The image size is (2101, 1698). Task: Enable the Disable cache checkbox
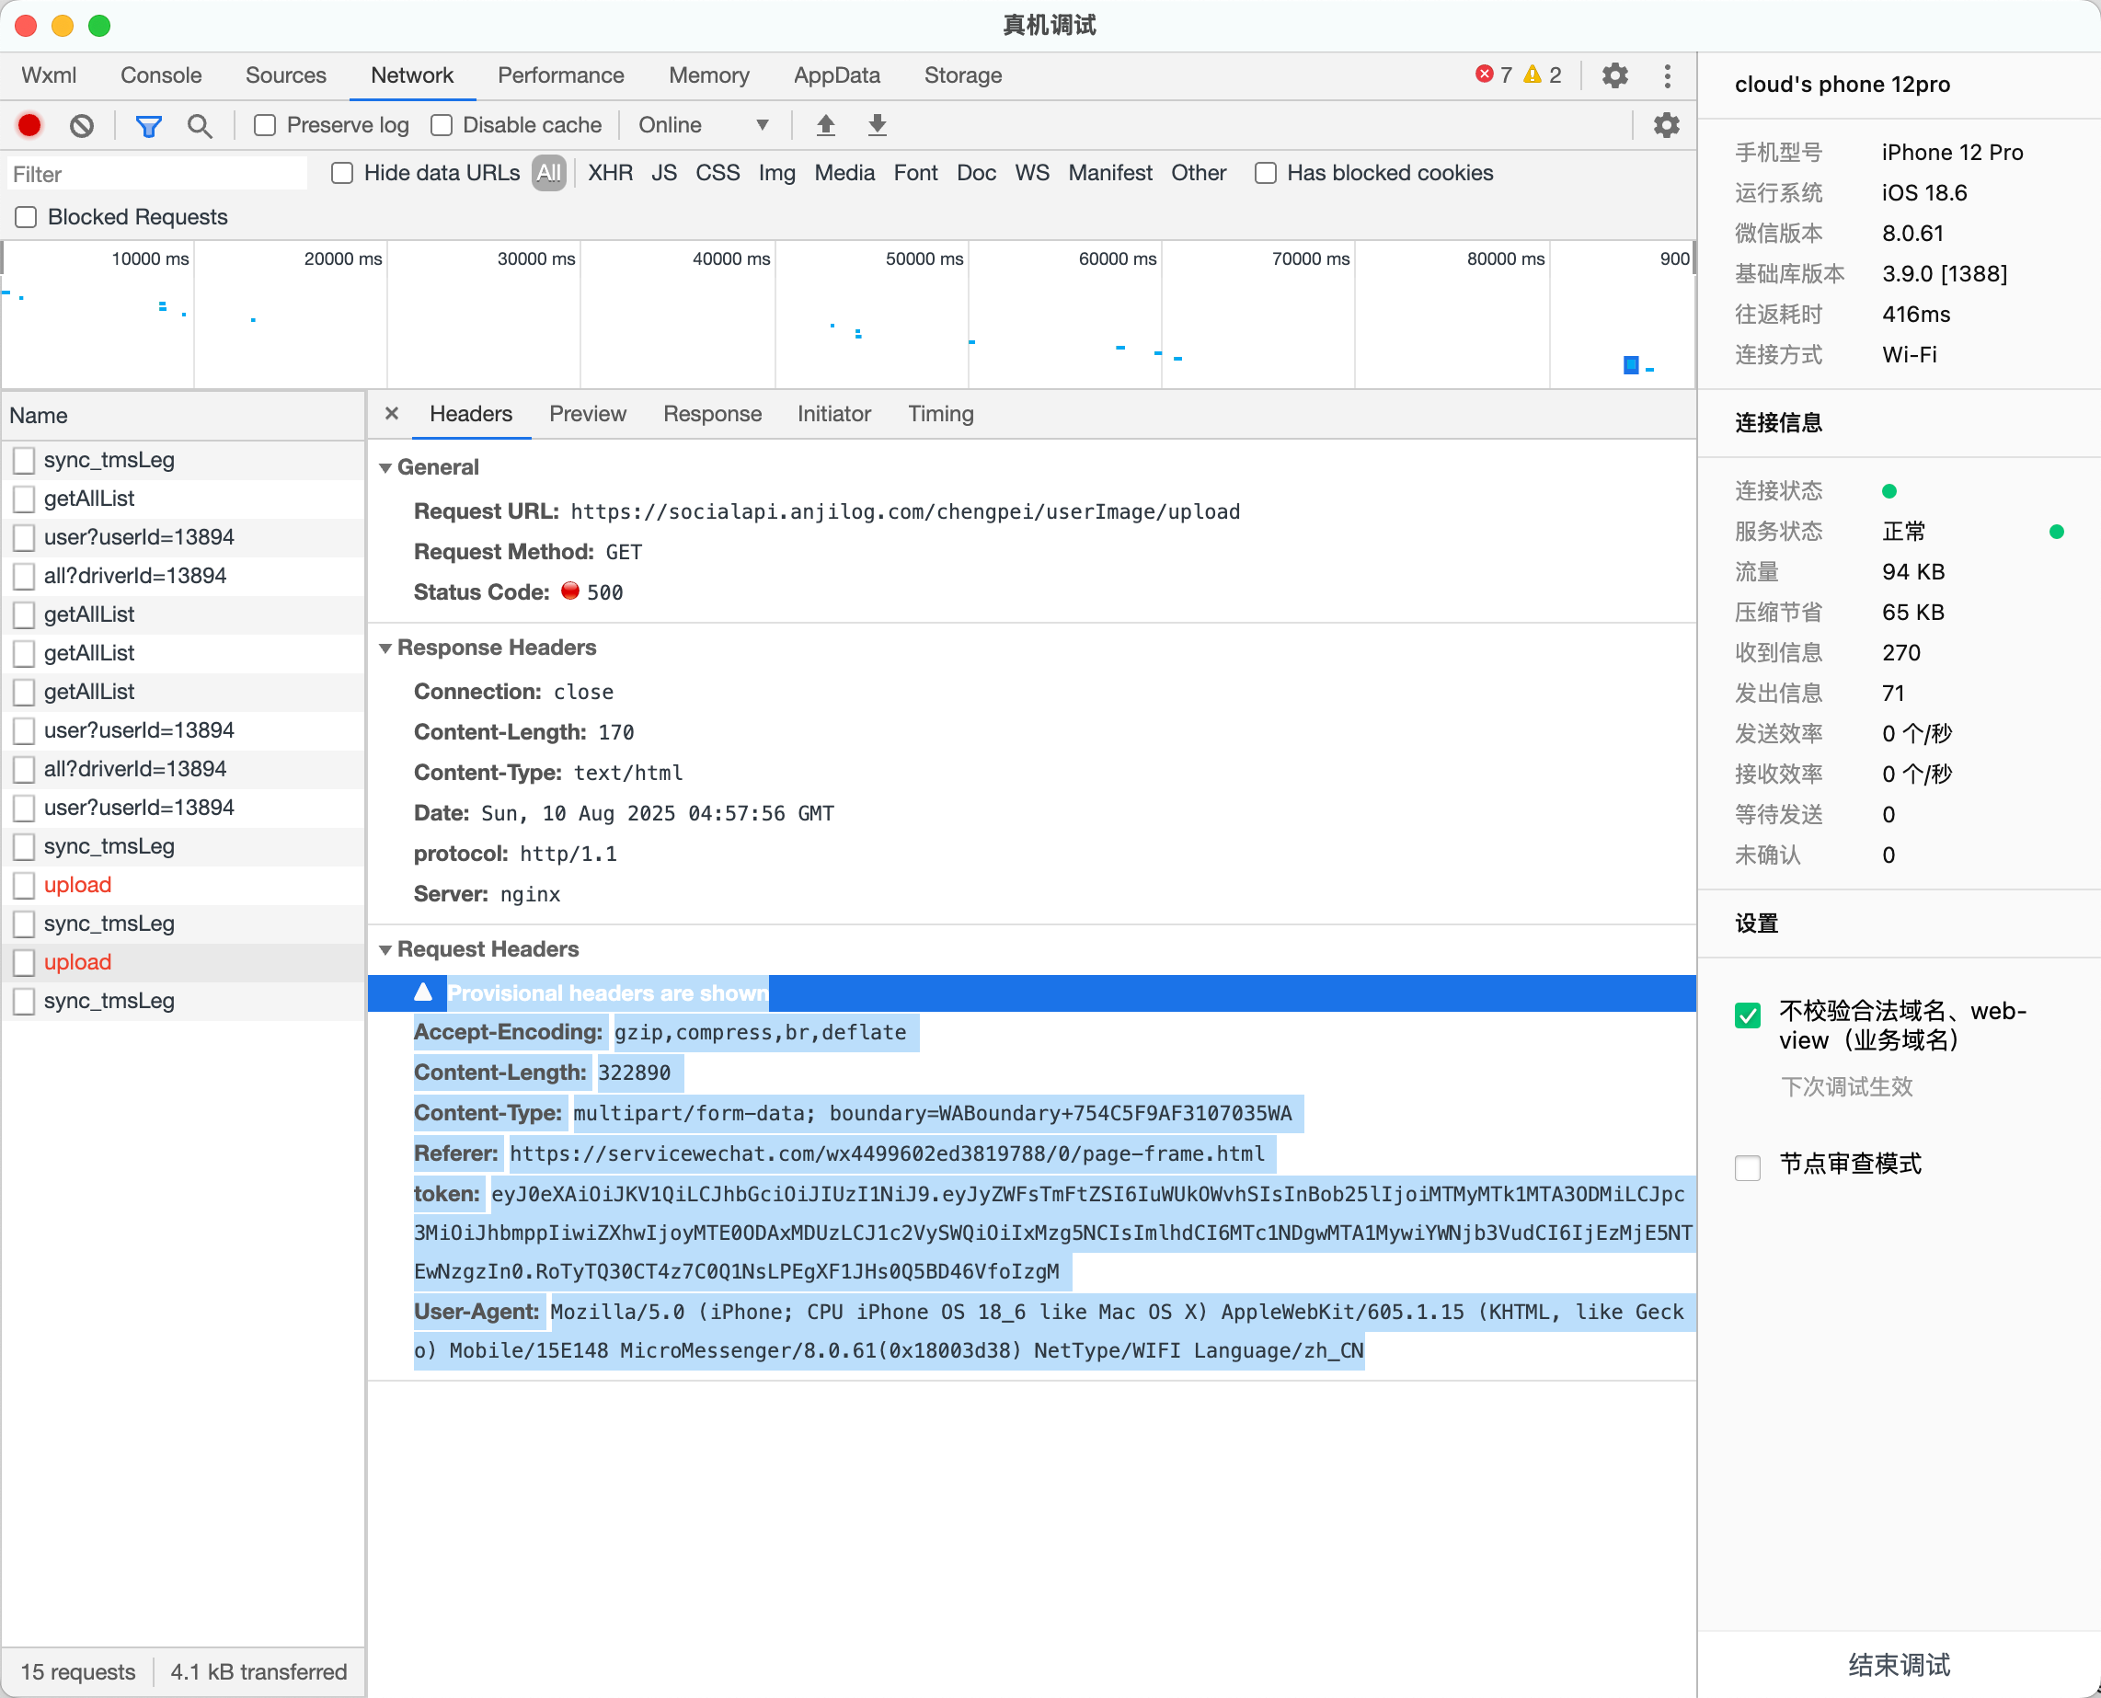tap(442, 125)
